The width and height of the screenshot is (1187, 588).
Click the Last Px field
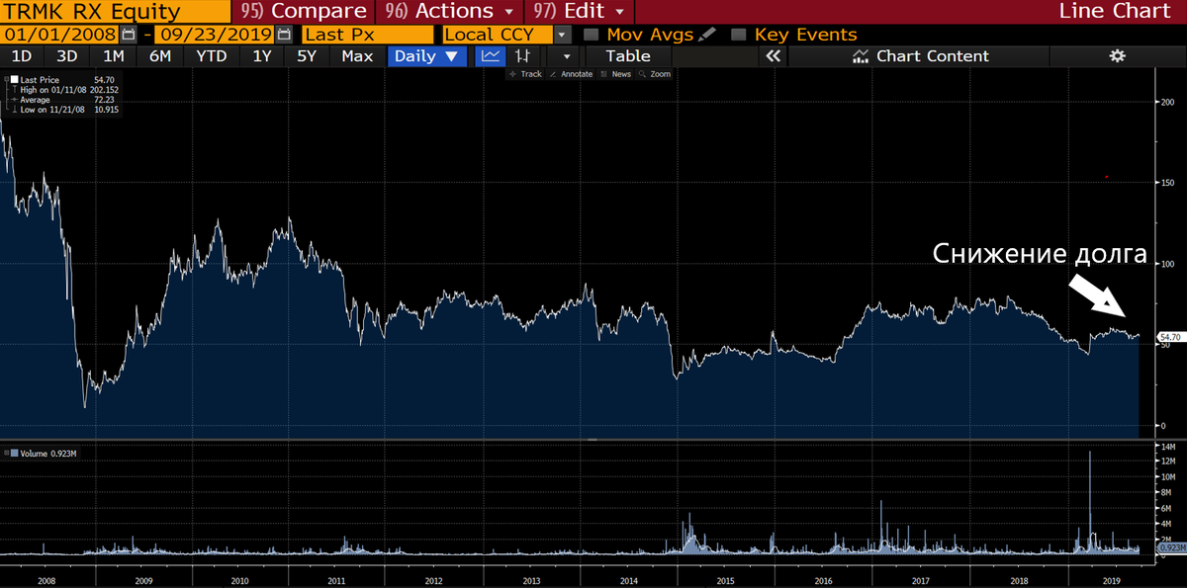click(367, 35)
